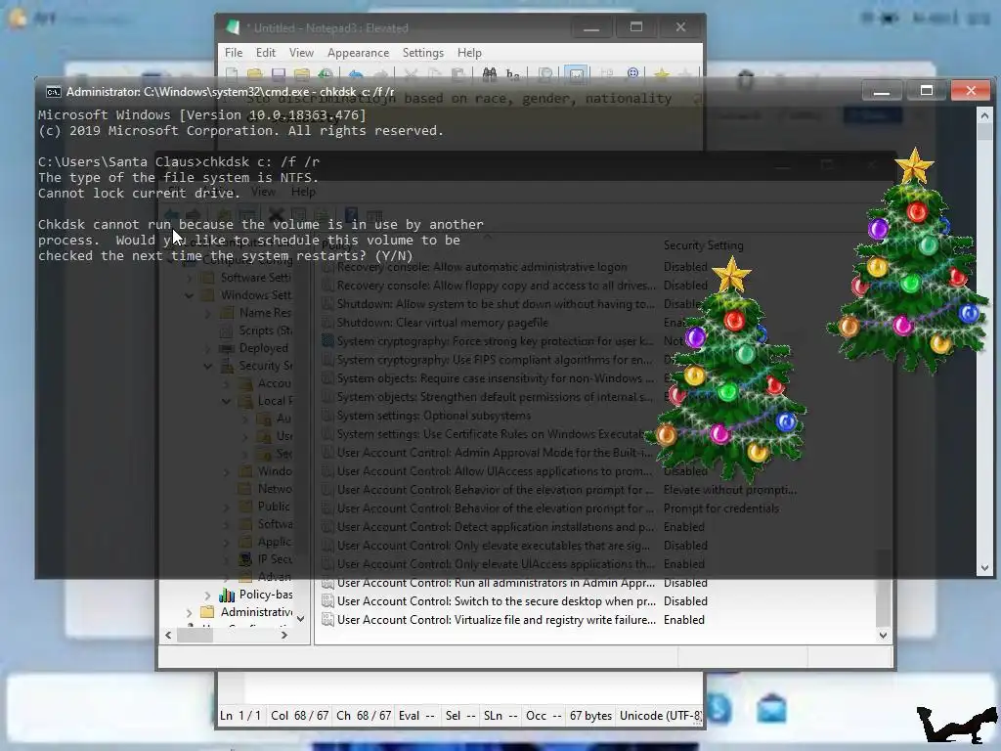This screenshot has height=751, width=1001.
Task: Click the policy icon beside Virtualize file and registry
Action: (327, 619)
